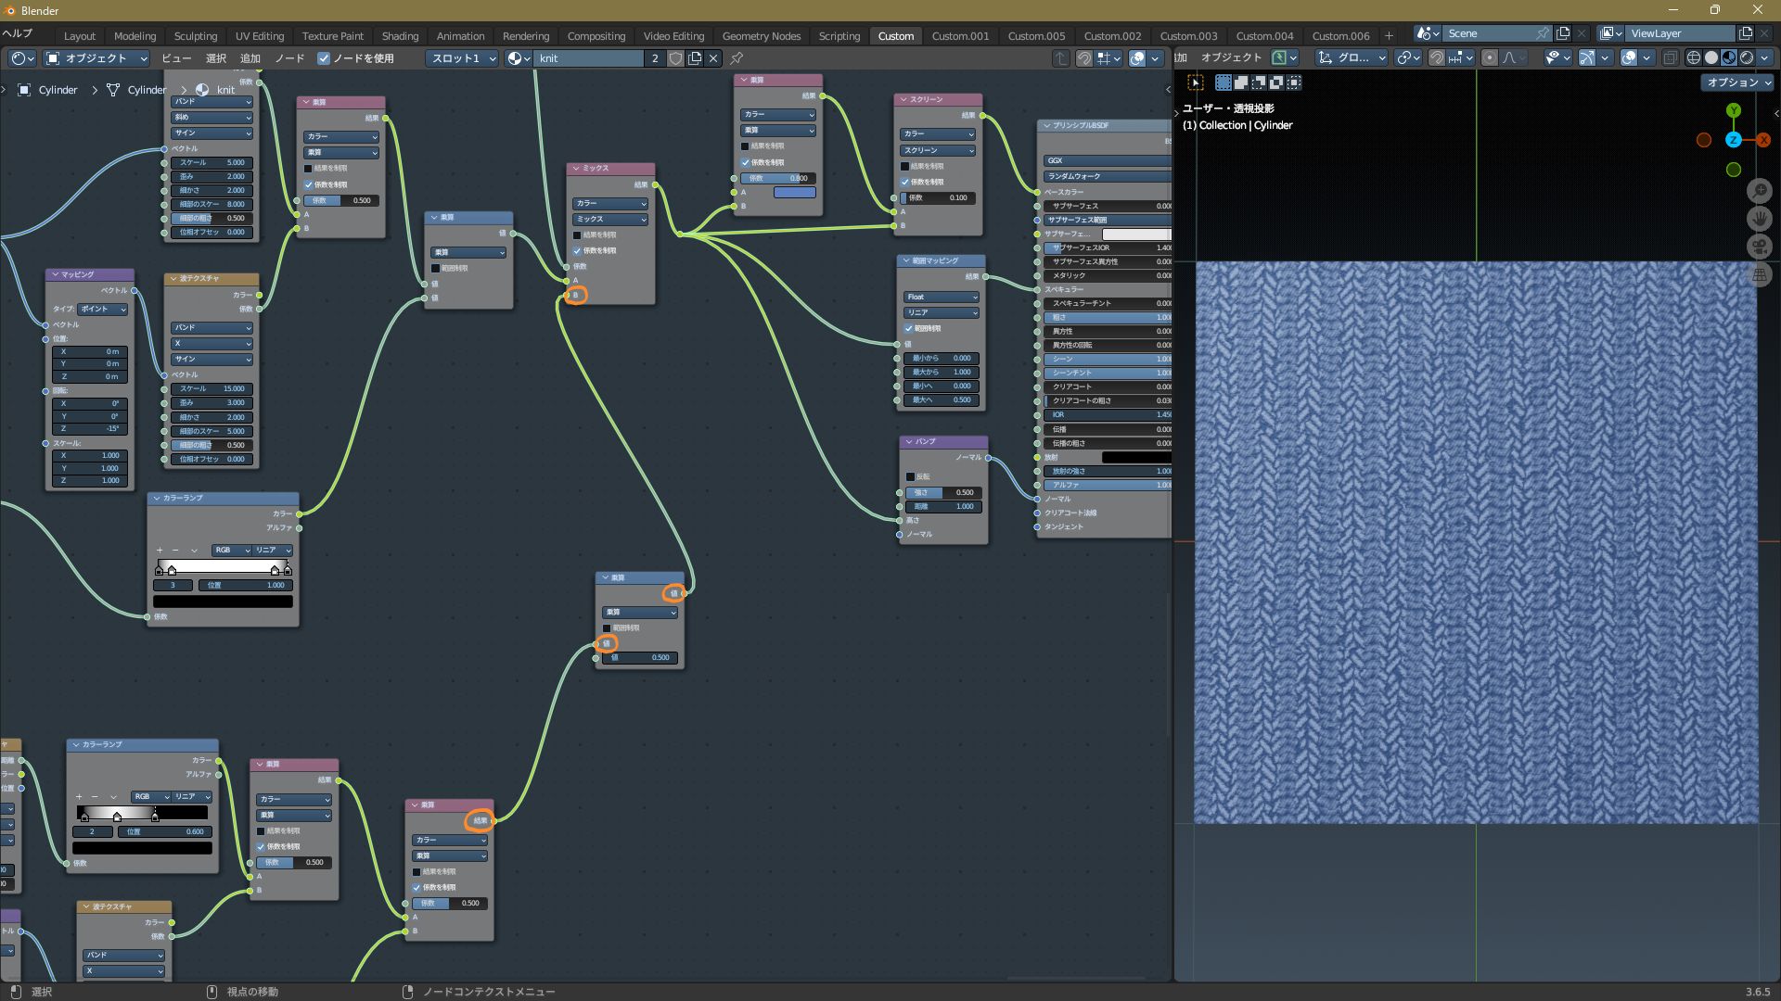The height and width of the screenshot is (1001, 1781).
Task: Toggle 係数を制限 checkbox in ミックス node
Action: 577,250
